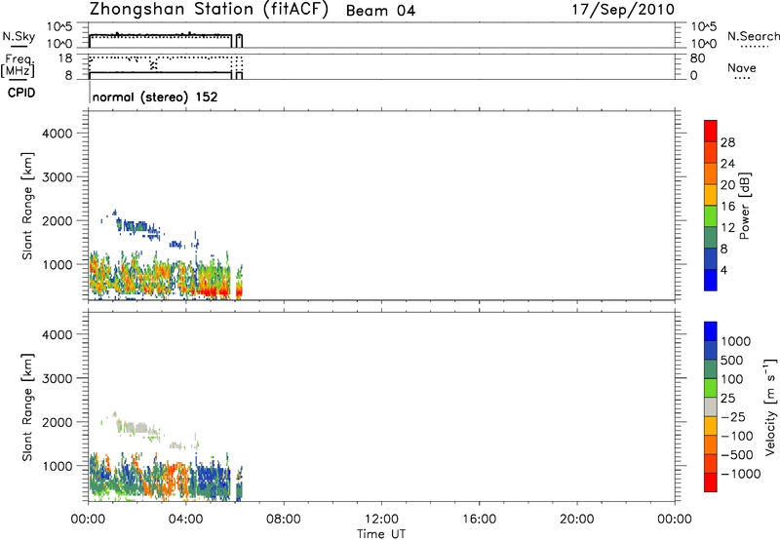Click the blue 2000 km echoes in power panel
780x540 pixels.
point(135,226)
